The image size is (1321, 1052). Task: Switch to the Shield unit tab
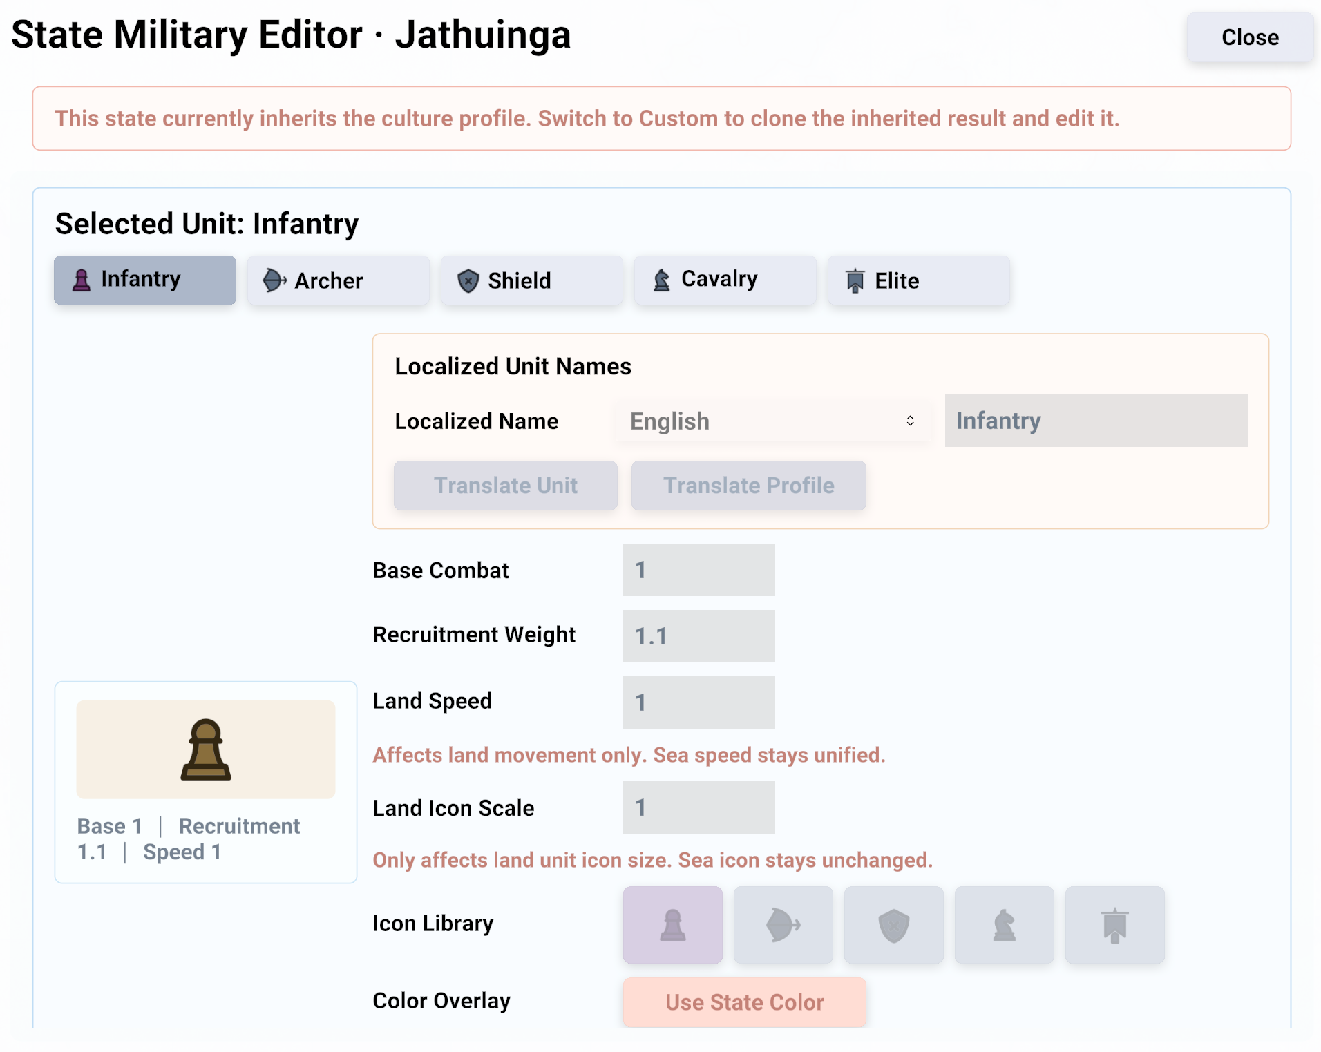click(x=532, y=280)
